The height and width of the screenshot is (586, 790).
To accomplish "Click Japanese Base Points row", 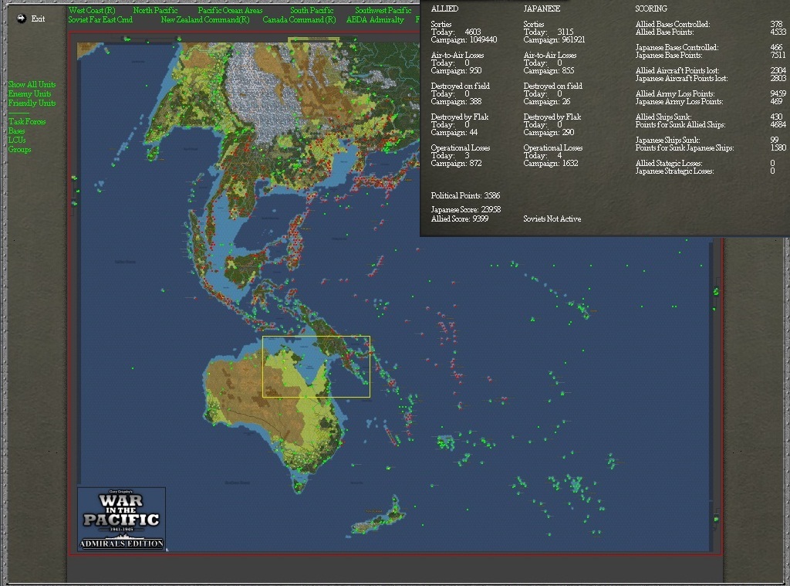I will (711, 55).
